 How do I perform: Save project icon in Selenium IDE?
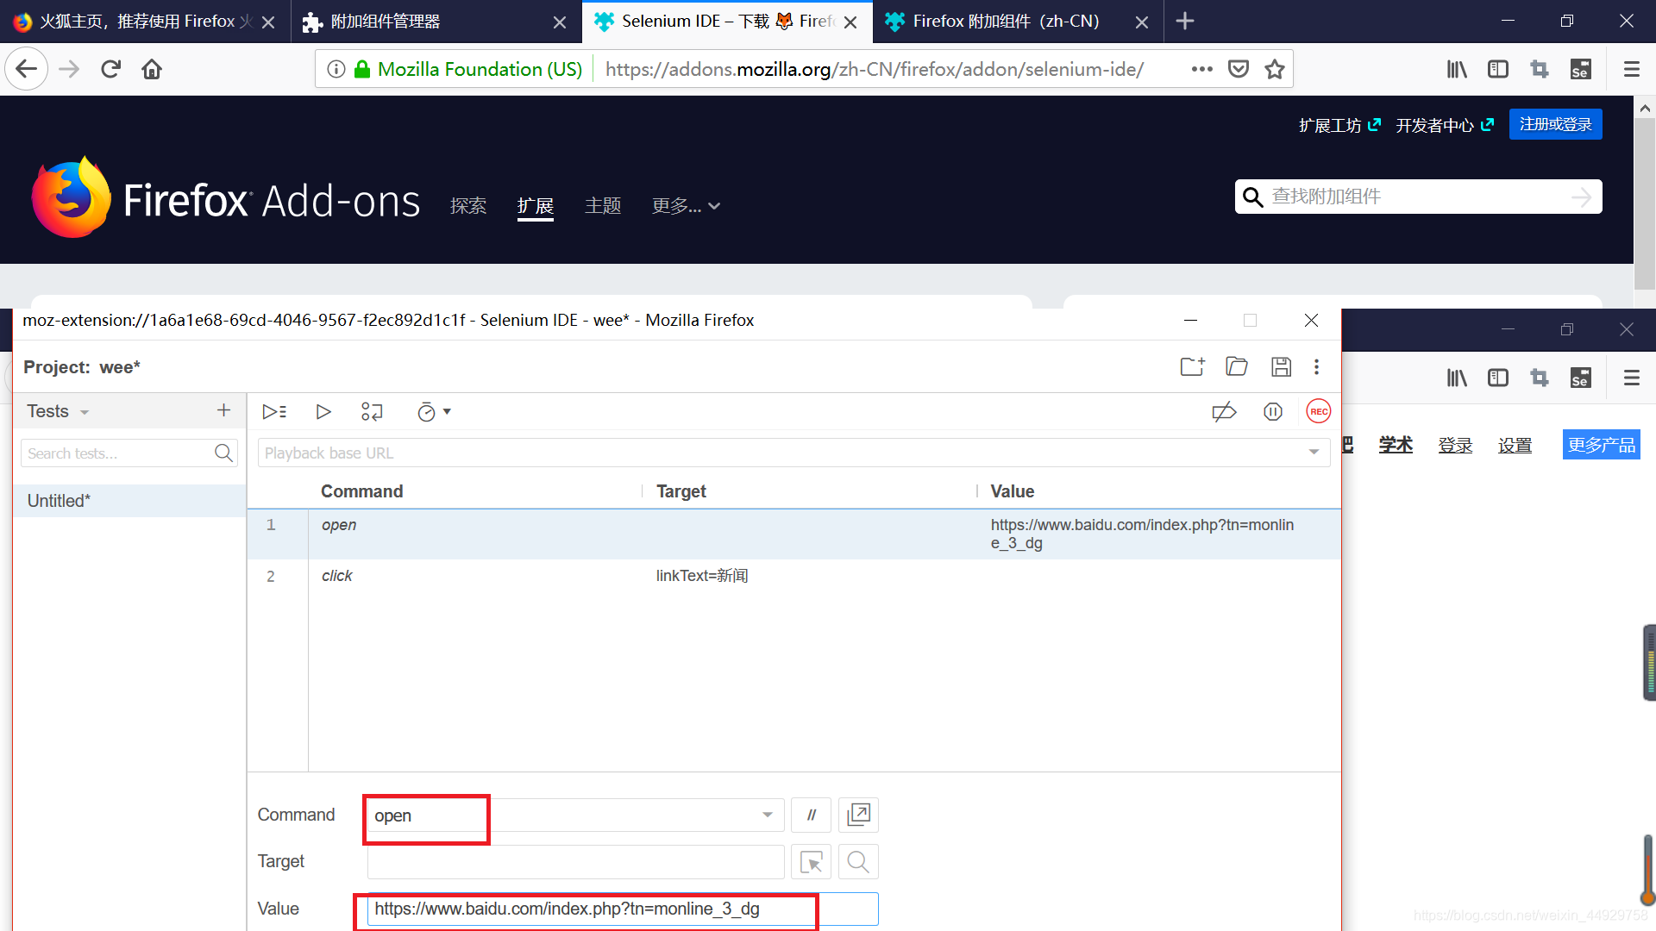click(1281, 366)
